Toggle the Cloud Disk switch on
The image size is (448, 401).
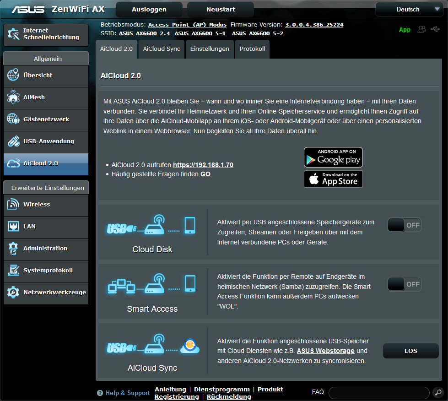pyautogui.click(x=404, y=225)
